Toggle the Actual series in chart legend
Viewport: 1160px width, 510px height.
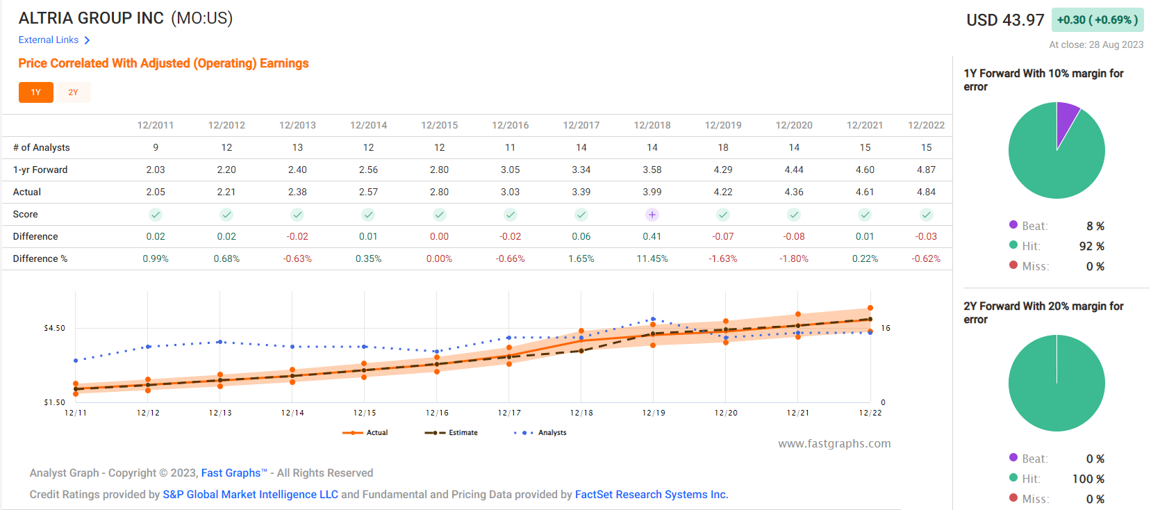(x=365, y=433)
